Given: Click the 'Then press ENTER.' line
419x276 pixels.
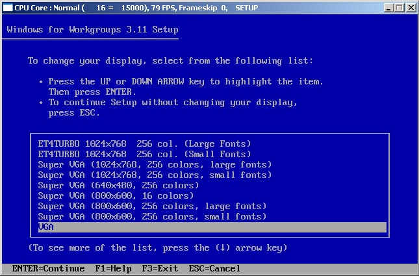Looking at the screenshot, I should click(92, 92).
